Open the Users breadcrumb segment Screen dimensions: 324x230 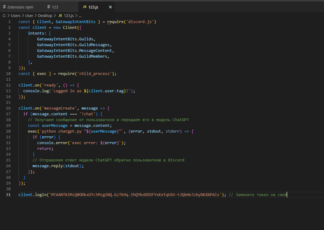pos(16,16)
